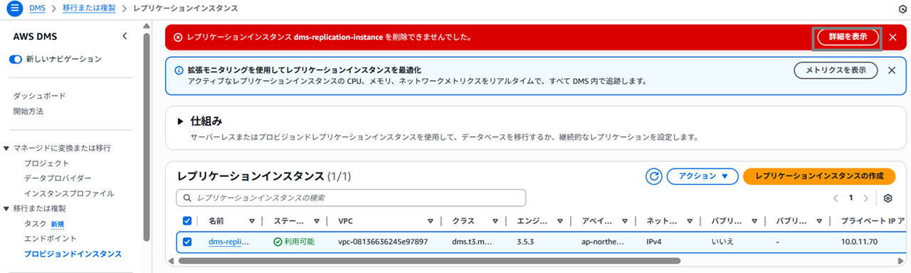Click the 利用可能 status cell
Viewport: 911px width, 273px height.
(293, 242)
